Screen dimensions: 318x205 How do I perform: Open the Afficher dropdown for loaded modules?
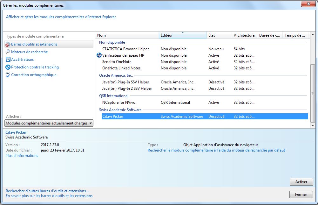(49, 123)
